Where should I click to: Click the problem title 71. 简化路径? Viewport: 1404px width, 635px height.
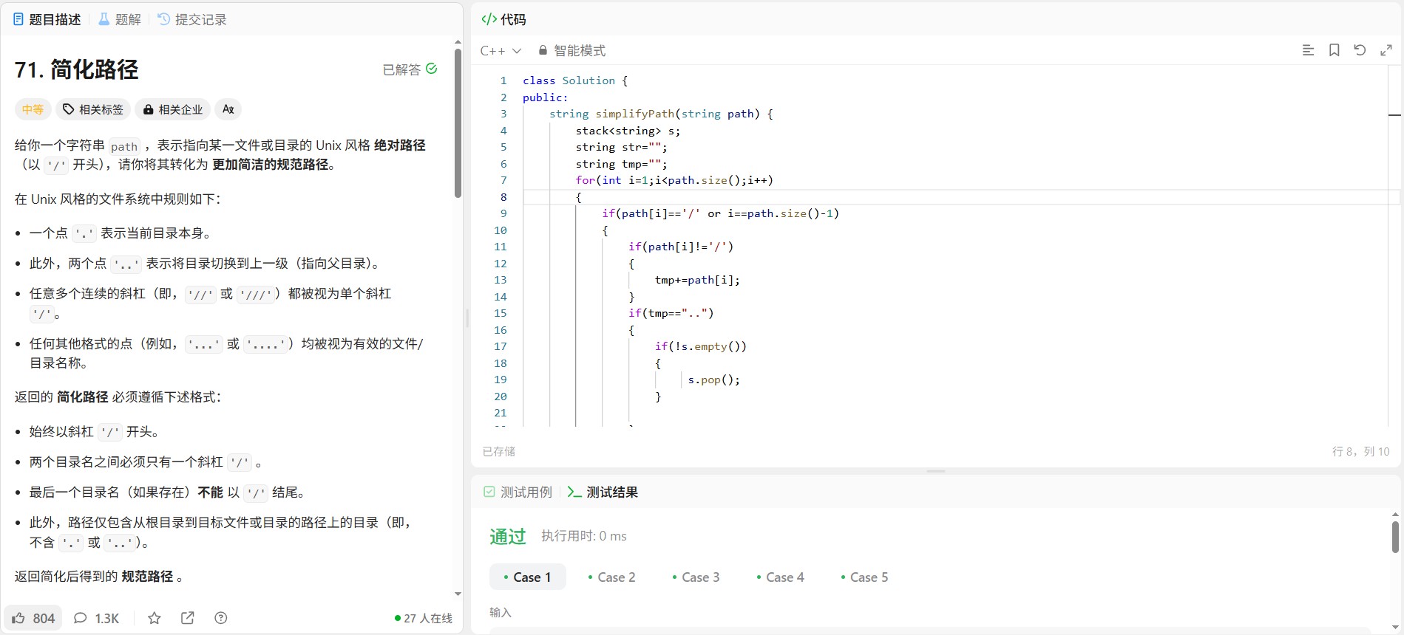click(x=77, y=69)
